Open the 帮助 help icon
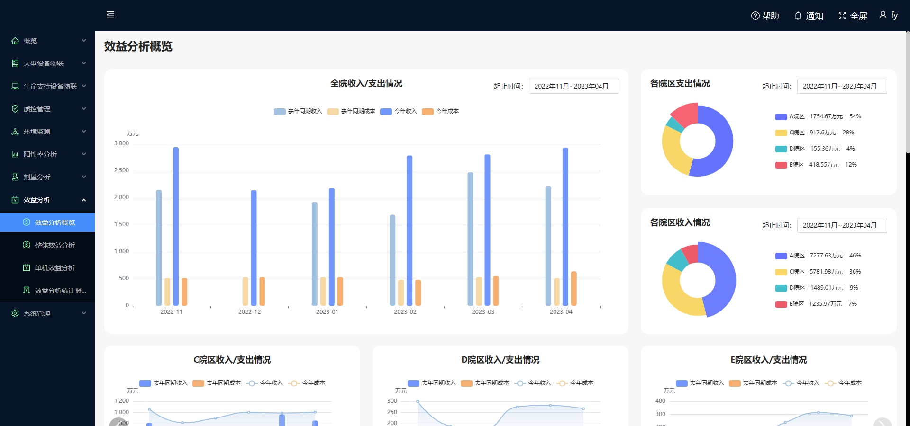910x426 pixels. [x=755, y=16]
